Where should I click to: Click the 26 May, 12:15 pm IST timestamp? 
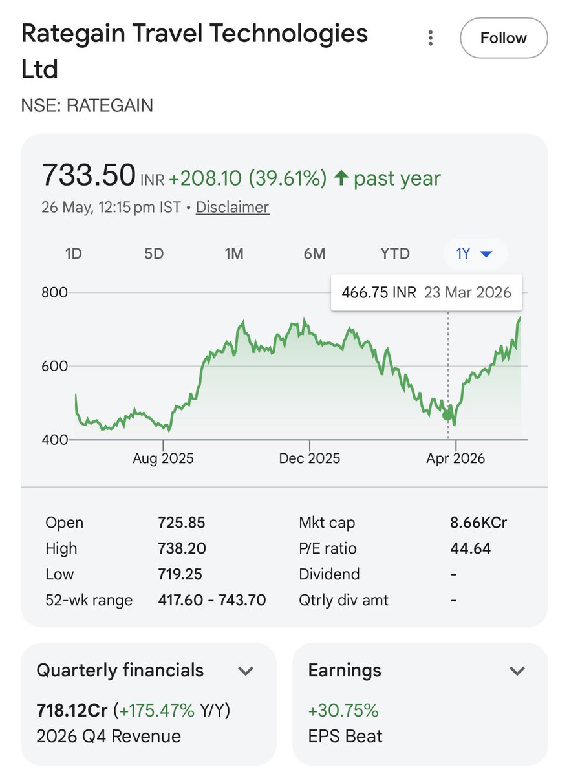pyautogui.click(x=113, y=207)
